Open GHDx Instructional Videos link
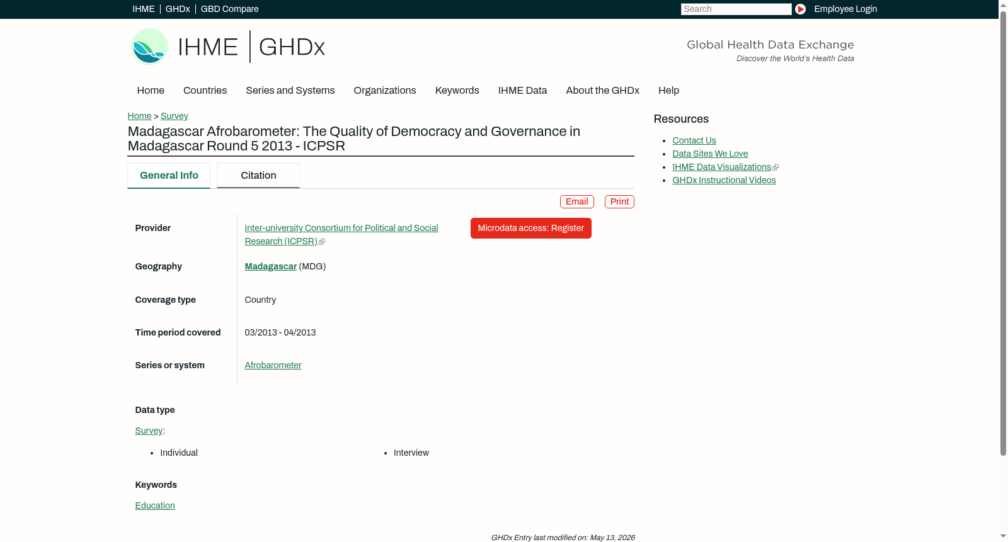The image size is (1008, 542). 724,180
